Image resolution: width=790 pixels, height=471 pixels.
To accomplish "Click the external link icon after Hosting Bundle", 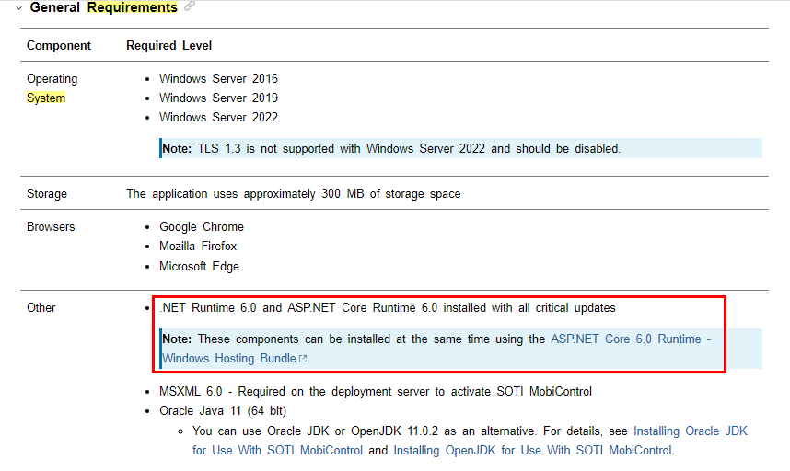I will pyautogui.click(x=303, y=359).
